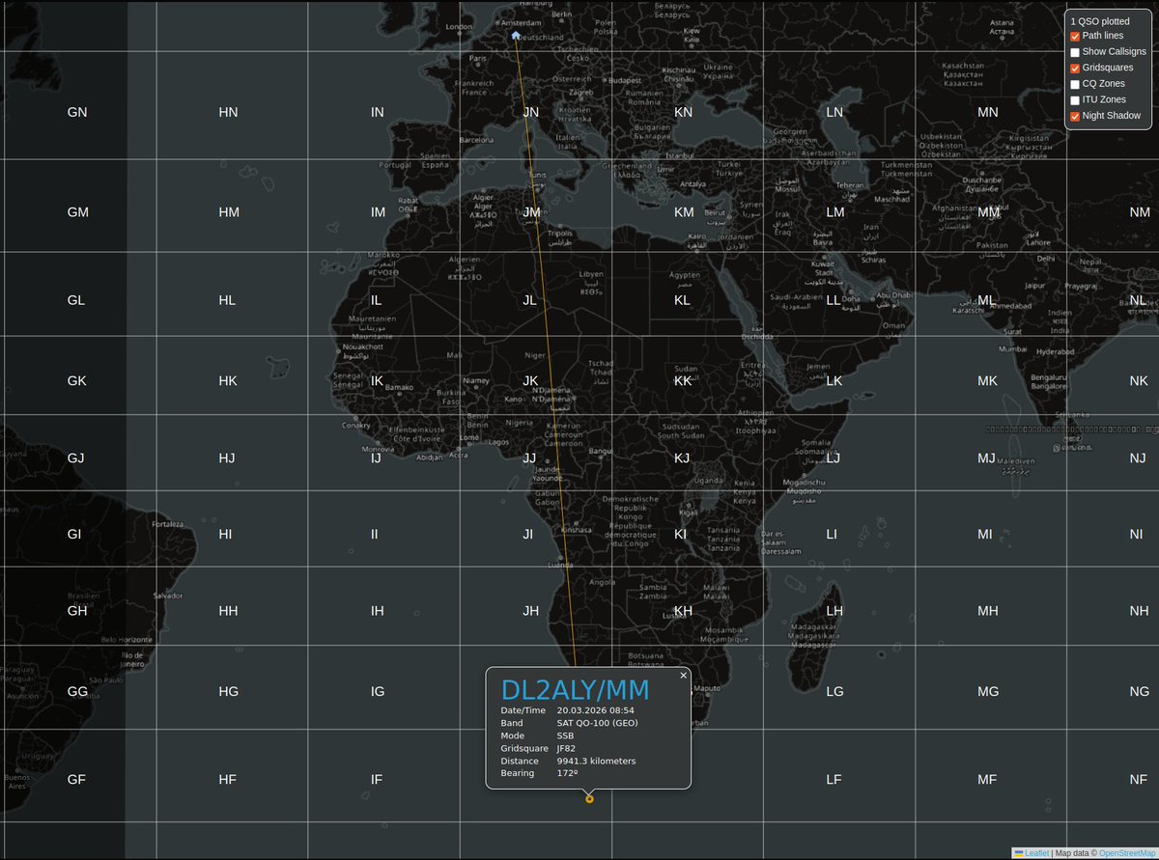This screenshot has height=860, width=1159.
Task: Disable the Path lines checkbox
Action: [1075, 36]
